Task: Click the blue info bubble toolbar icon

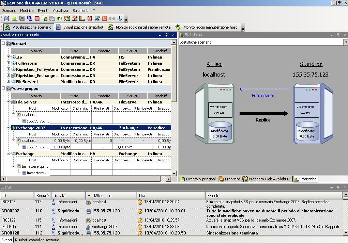Action: (120, 18)
